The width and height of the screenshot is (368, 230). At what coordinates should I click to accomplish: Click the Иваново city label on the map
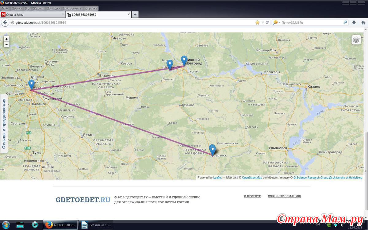click(120, 38)
